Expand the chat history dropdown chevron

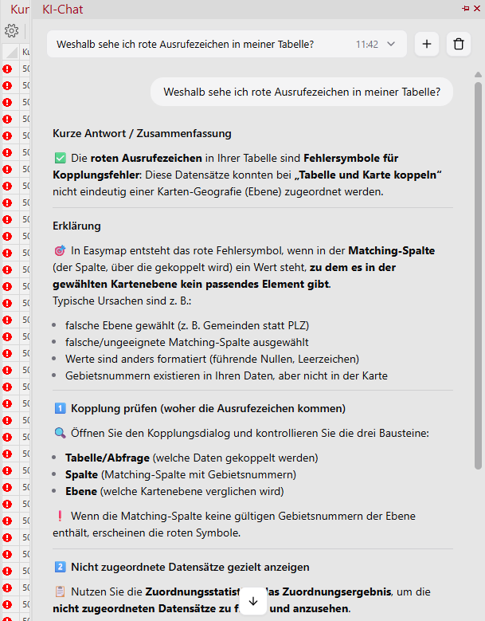tap(391, 44)
